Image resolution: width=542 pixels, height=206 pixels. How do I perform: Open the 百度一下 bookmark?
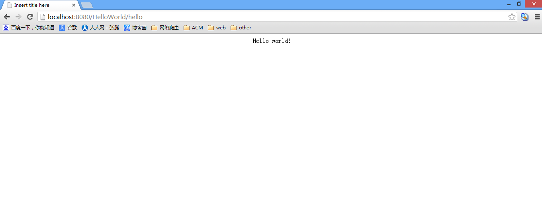[x=29, y=28]
